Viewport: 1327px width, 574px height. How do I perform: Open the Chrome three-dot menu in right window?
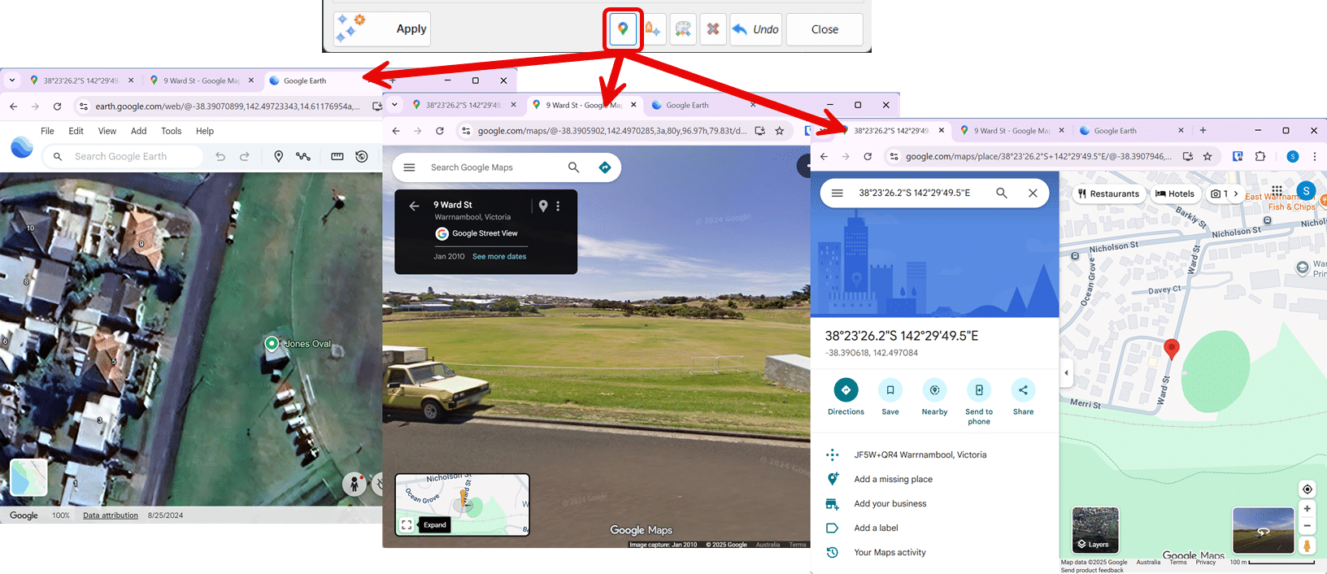click(1315, 156)
